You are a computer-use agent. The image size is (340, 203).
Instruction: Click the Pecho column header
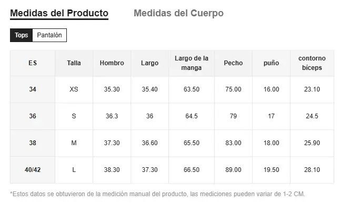[x=233, y=63]
